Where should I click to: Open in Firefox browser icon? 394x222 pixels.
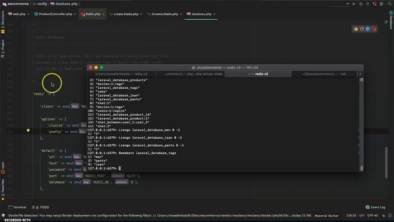[362, 29]
